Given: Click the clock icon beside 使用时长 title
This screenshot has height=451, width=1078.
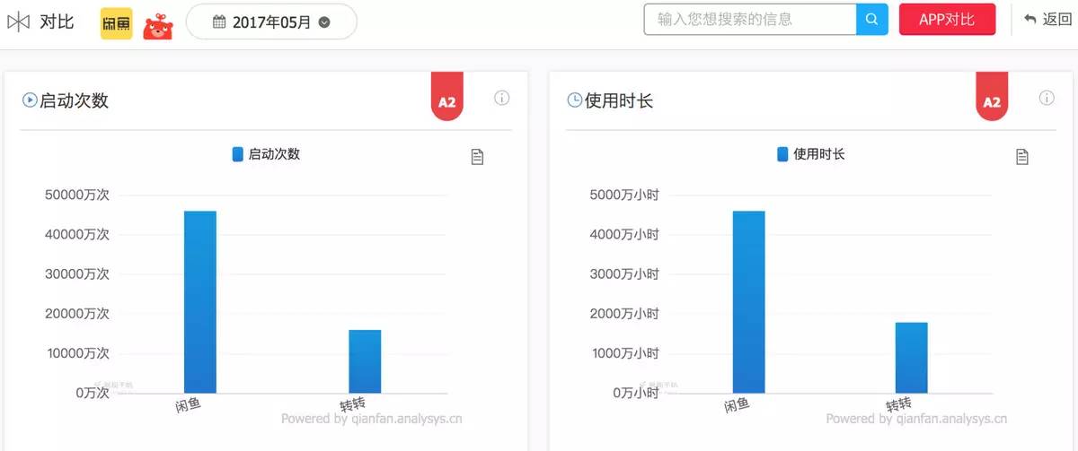Looking at the screenshot, I should pyautogui.click(x=574, y=100).
